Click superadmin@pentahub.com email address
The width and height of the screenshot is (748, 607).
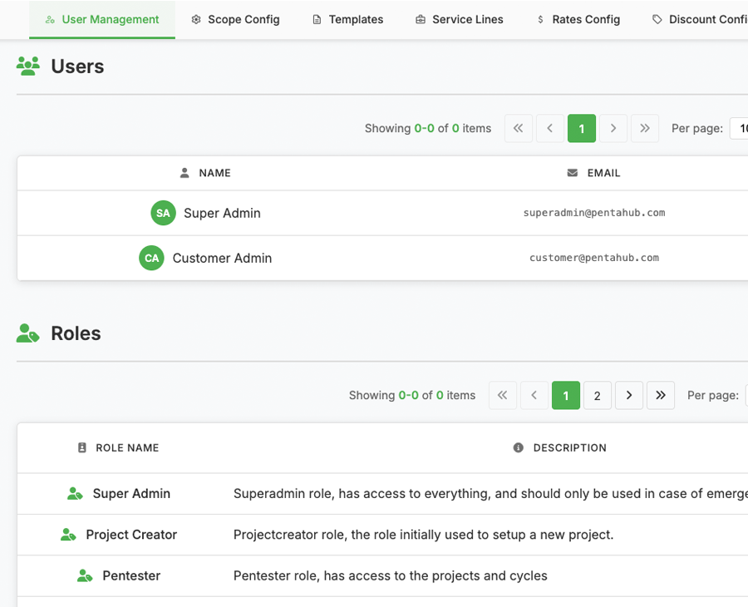[x=593, y=213]
